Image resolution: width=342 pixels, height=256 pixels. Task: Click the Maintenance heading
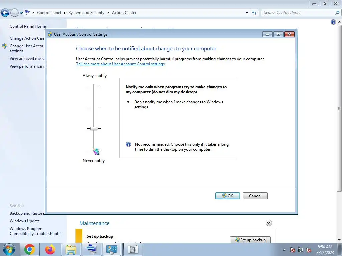pos(94,223)
